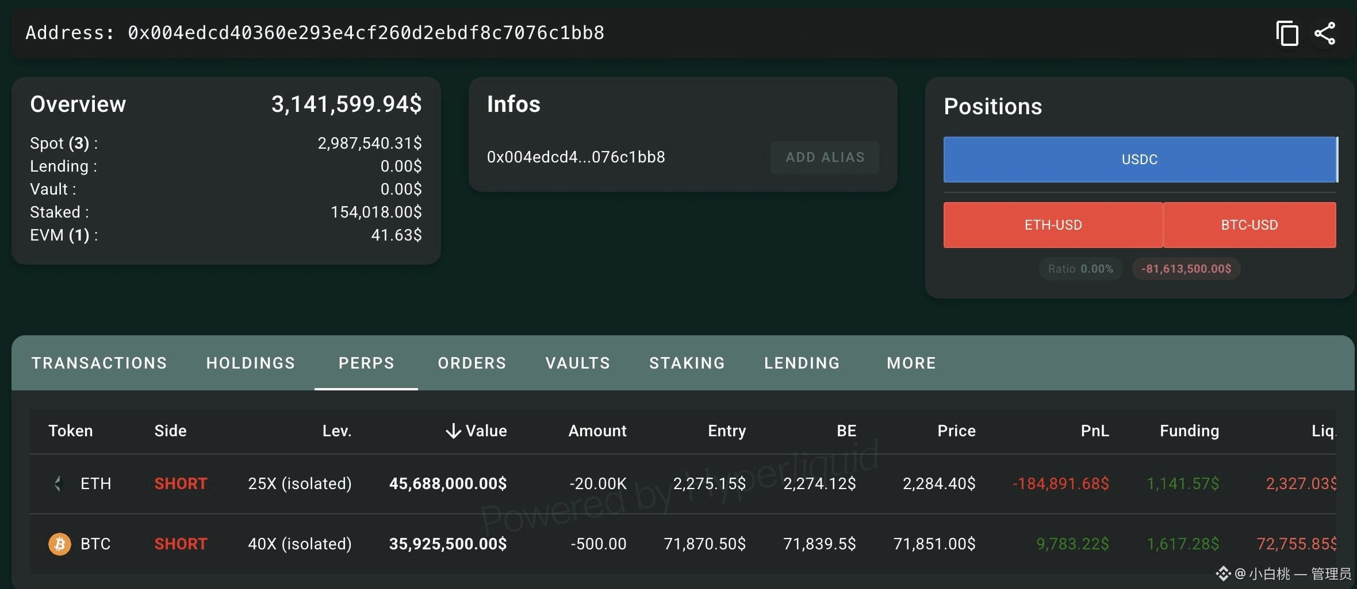Click the BTC liquidation price 72,755.85$

(x=1297, y=544)
